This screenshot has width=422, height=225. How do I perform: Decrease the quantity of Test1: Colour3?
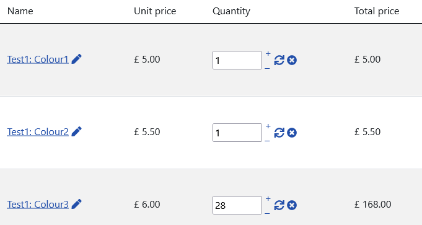267,213
